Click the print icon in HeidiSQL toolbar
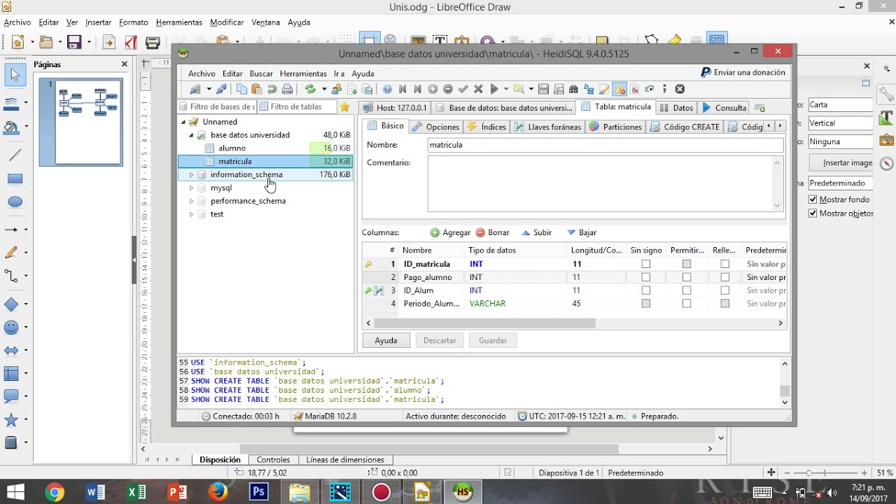896x504 pixels. [287, 89]
